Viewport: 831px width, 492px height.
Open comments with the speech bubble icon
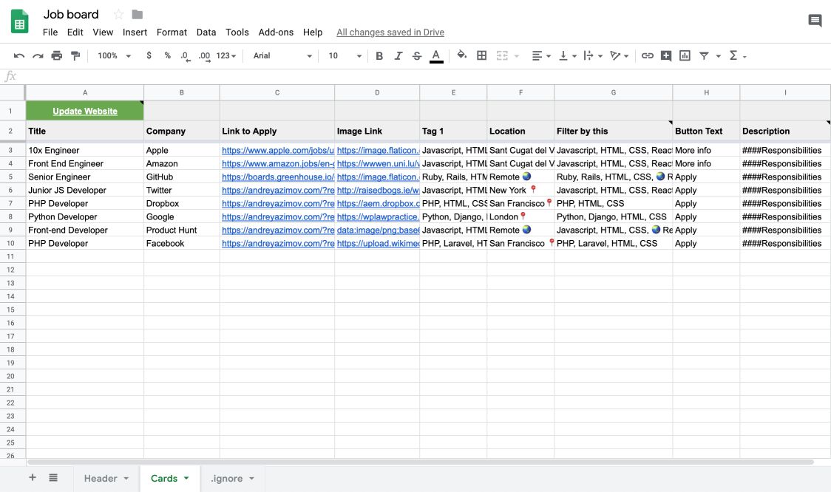(x=815, y=21)
